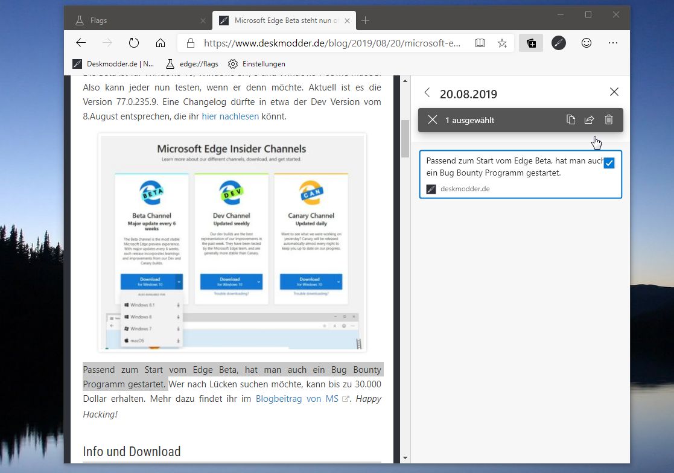The image size is (674, 473).
Task: Send feedback with the smiley icon
Action: tap(587, 42)
